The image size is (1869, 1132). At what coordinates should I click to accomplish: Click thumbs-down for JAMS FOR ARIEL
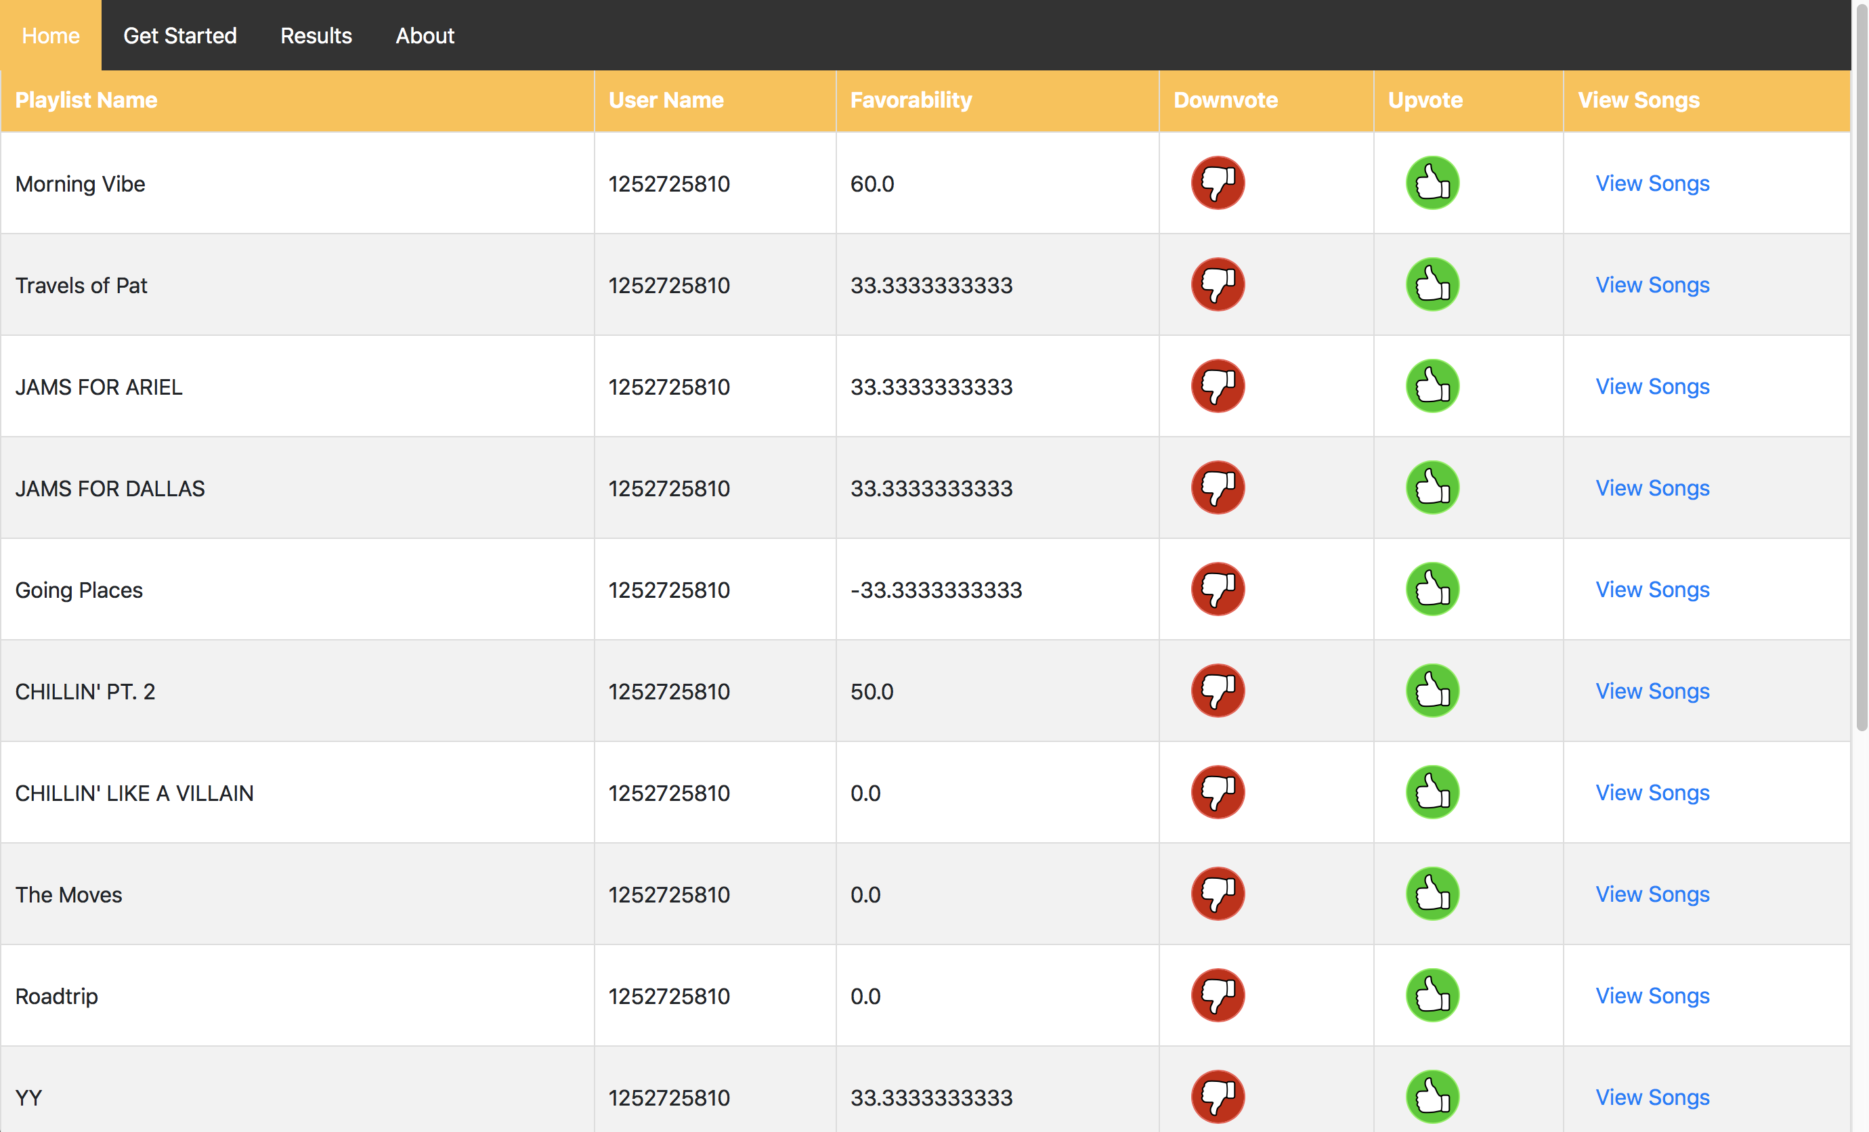(1218, 386)
